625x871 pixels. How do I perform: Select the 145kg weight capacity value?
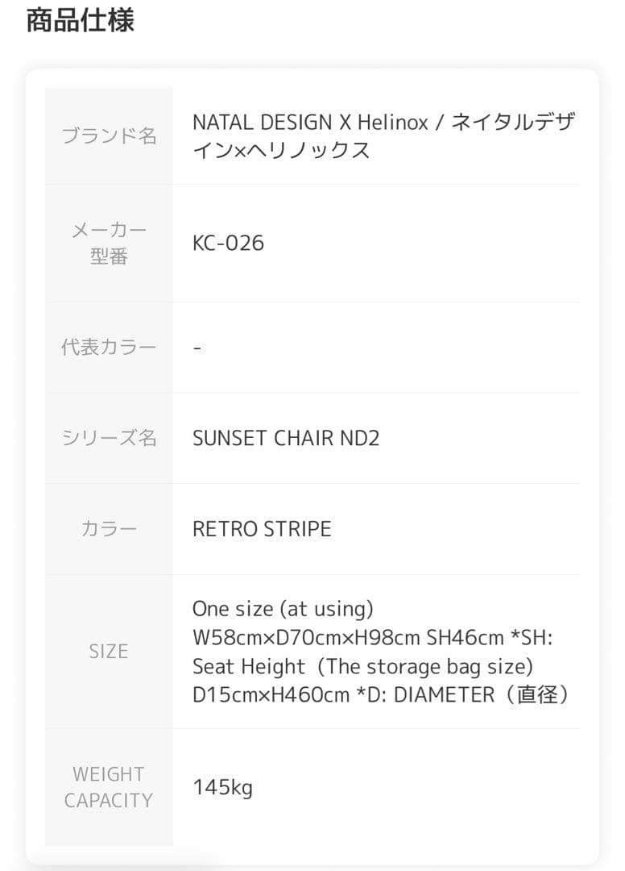[222, 787]
